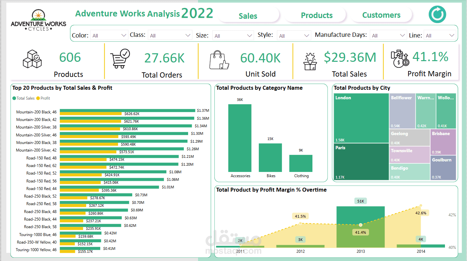Open the Products page tab
Screen dimensions: 467x261
317,15
